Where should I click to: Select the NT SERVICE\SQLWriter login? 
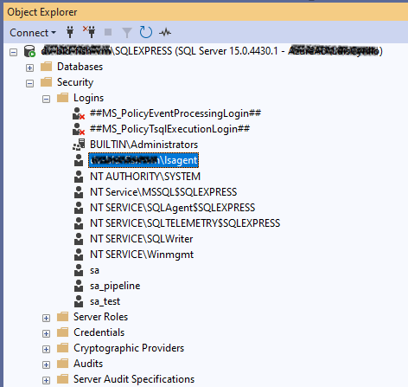pos(141,239)
